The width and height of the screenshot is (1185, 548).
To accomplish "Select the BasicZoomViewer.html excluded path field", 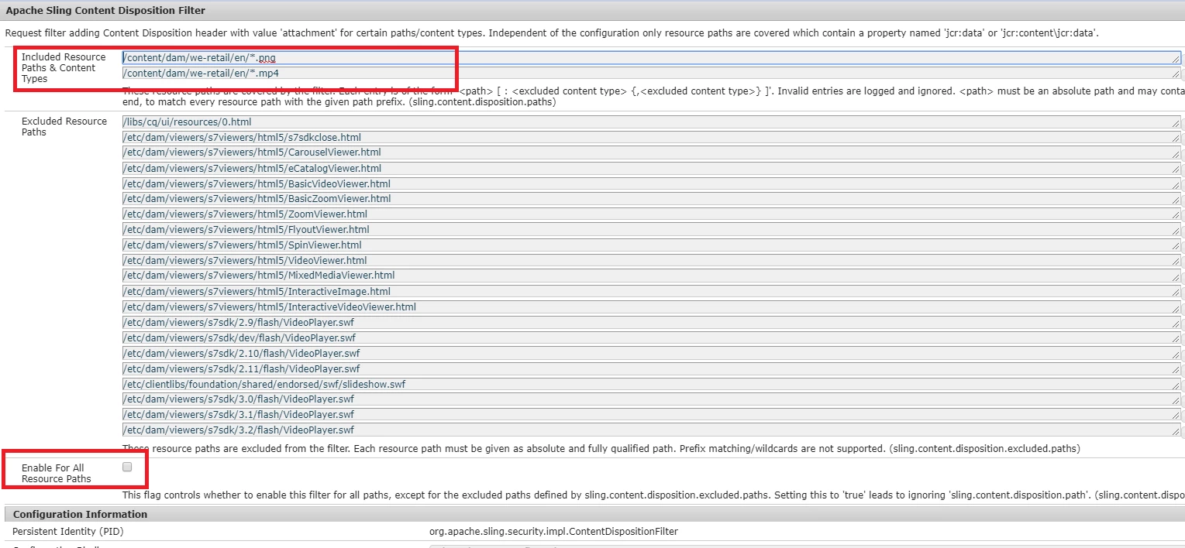I will tap(652, 199).
